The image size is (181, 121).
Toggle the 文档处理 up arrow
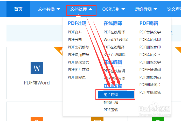(90, 9)
